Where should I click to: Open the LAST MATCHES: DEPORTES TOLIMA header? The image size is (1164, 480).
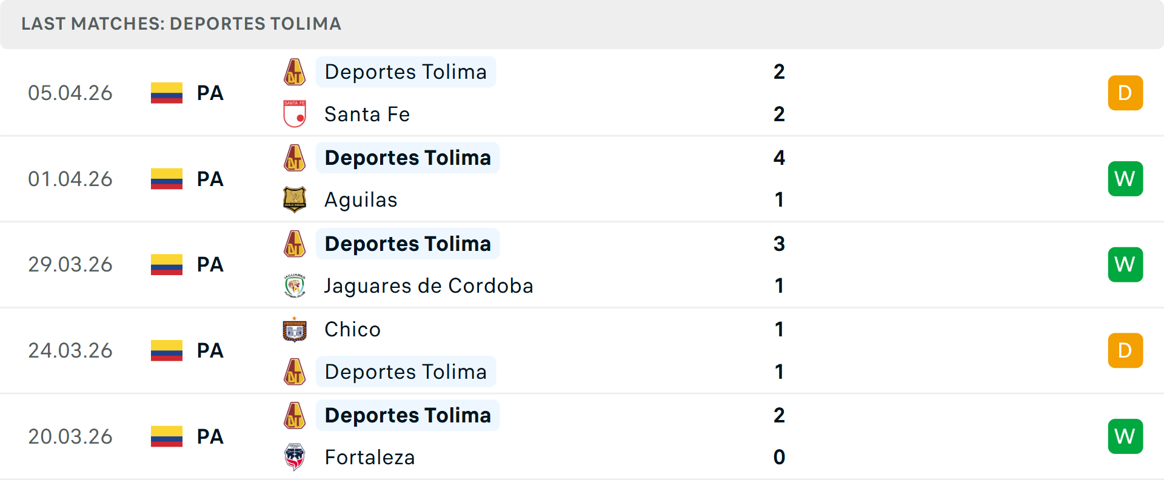click(x=182, y=24)
